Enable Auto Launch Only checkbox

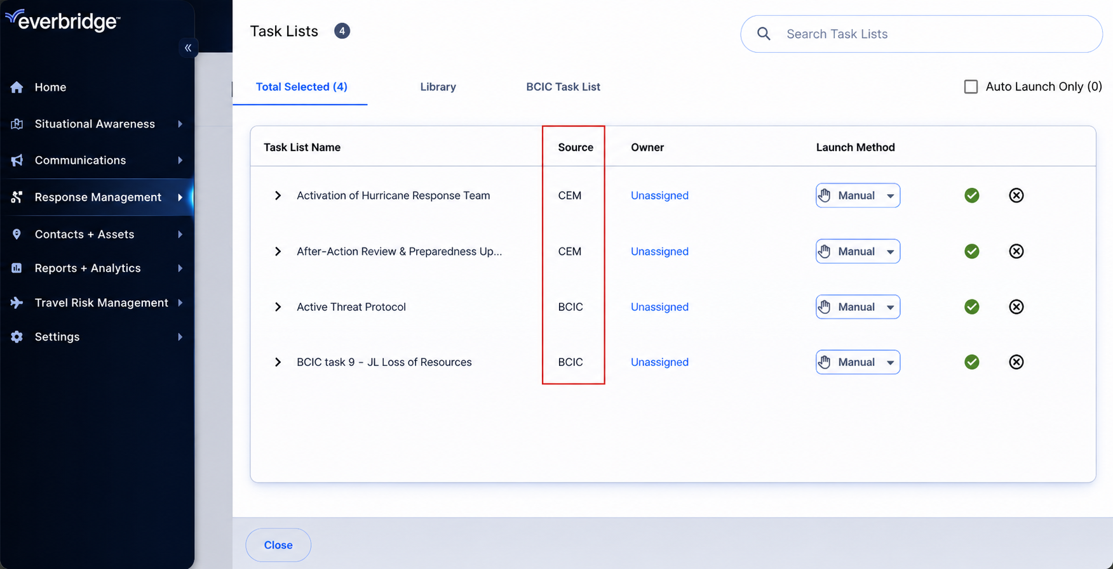click(x=971, y=87)
